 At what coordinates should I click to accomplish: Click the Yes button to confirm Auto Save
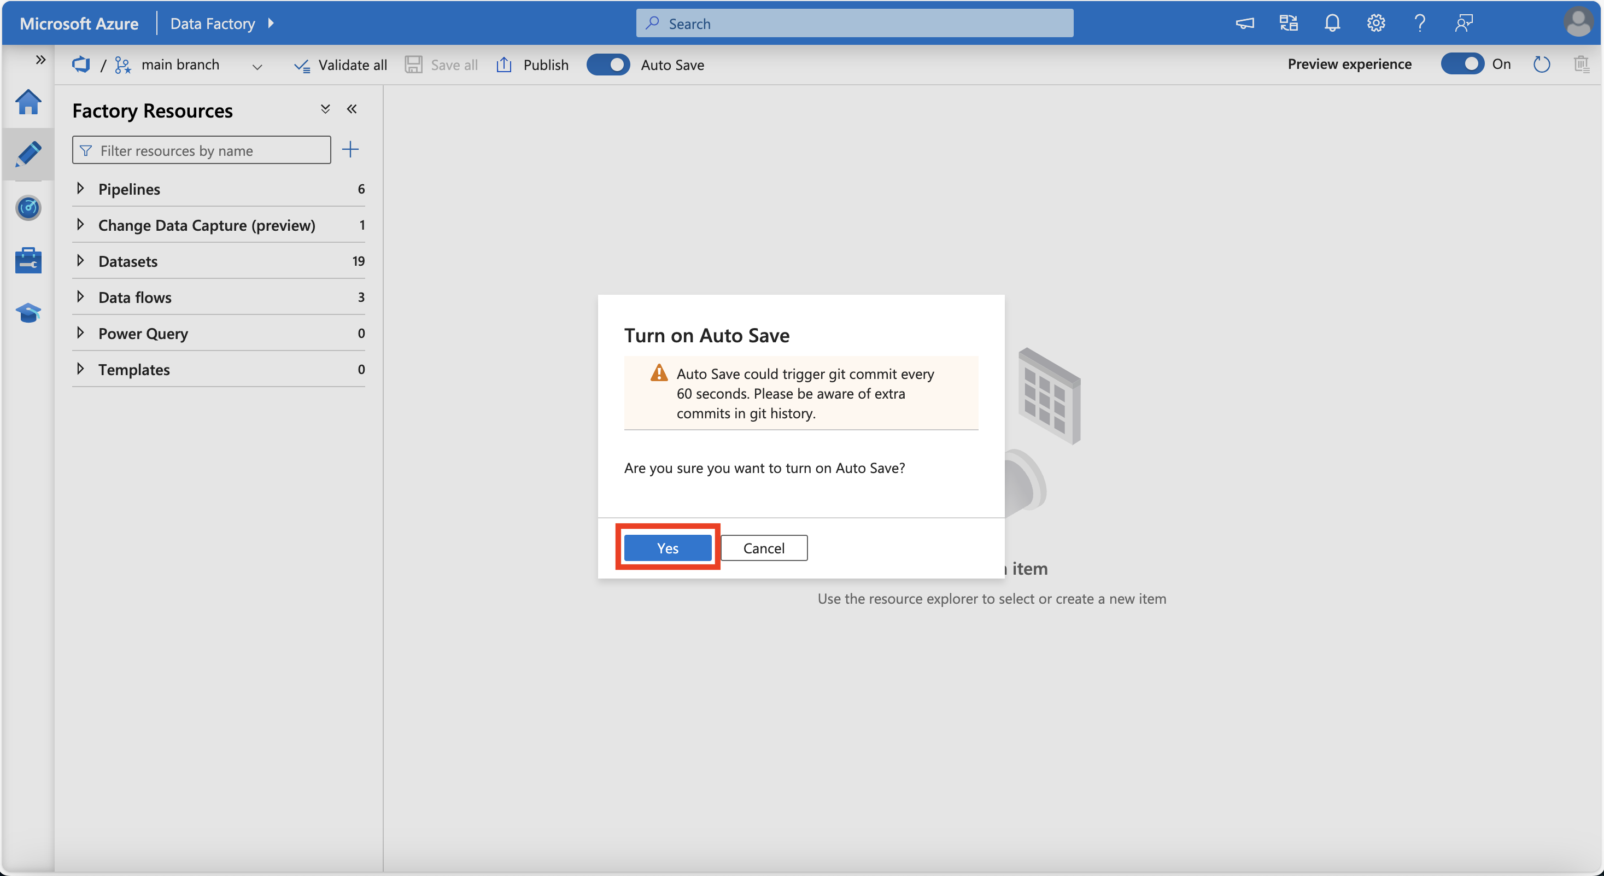point(668,547)
